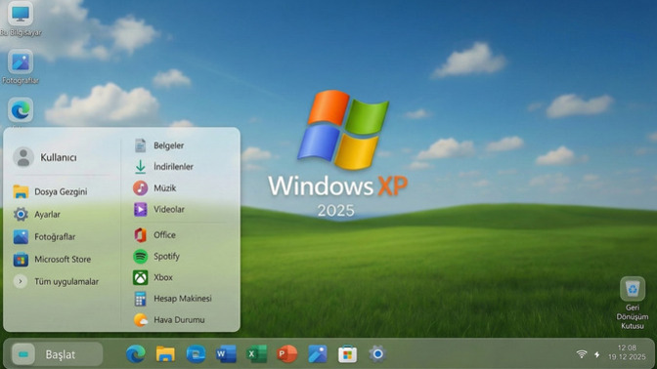Open Bu Bilgisayar desktop icon
The image size is (657, 369).
point(21,20)
